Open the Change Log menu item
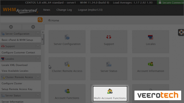The height and width of the screenshot is (103, 184). coord(64,10)
